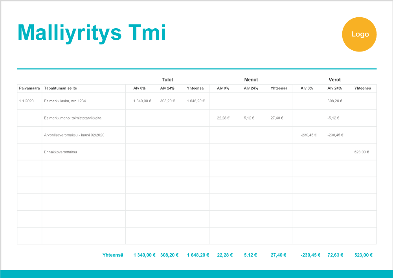393x278 pixels.
Task: Click the Esimerkkimeno: toimistotarvikkeita description cell
Action: point(70,118)
